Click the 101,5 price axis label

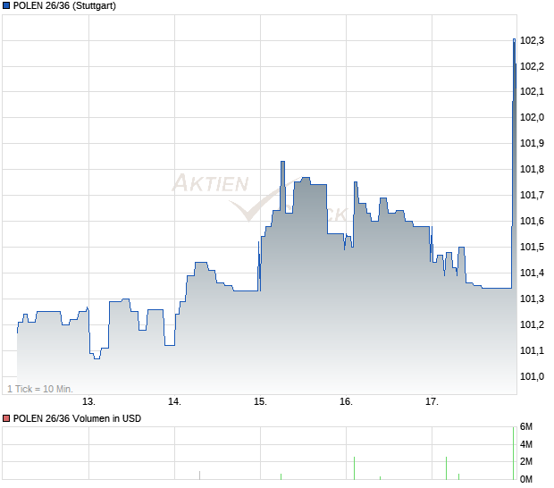click(x=532, y=247)
